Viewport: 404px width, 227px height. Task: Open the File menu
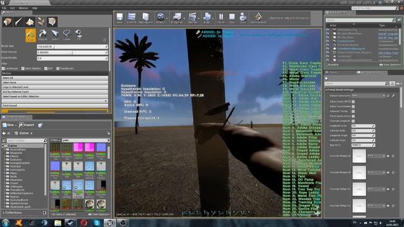[4, 8]
